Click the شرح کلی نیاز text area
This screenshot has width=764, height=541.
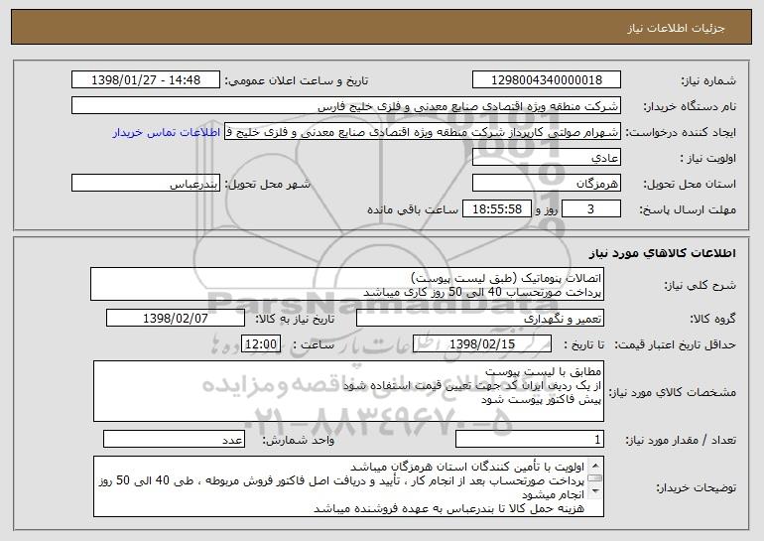(x=347, y=284)
